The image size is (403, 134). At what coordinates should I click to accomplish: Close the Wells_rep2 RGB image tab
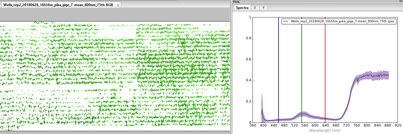(x=118, y=5)
